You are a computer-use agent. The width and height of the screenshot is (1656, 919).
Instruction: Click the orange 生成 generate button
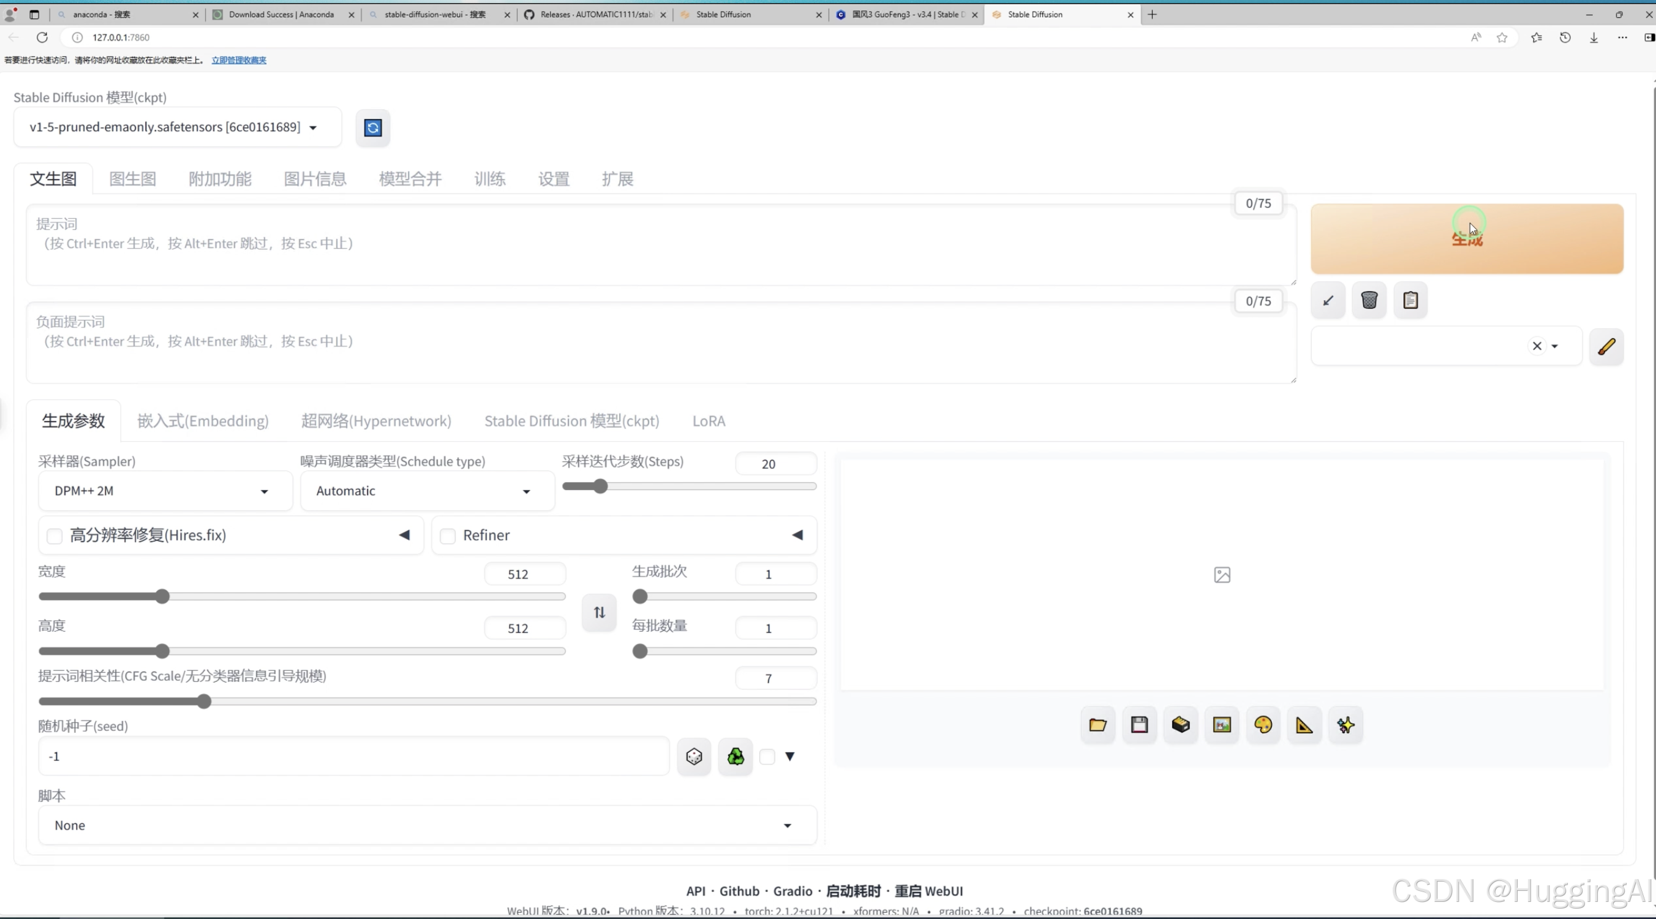tap(1466, 239)
